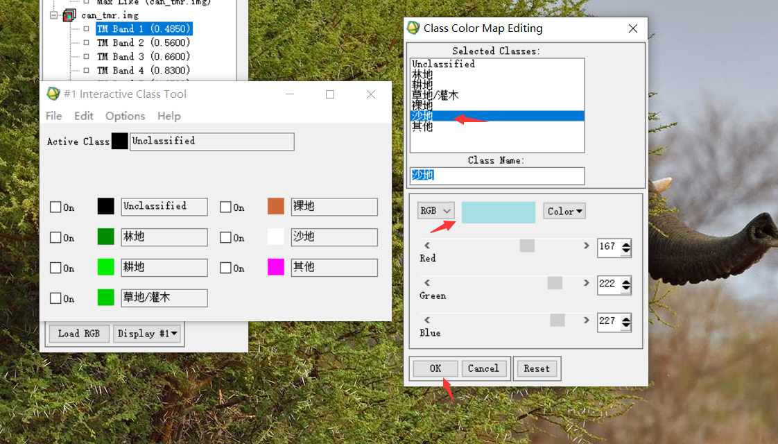
Task: Click the brown color chip beside 裸地
Action: pos(275,206)
